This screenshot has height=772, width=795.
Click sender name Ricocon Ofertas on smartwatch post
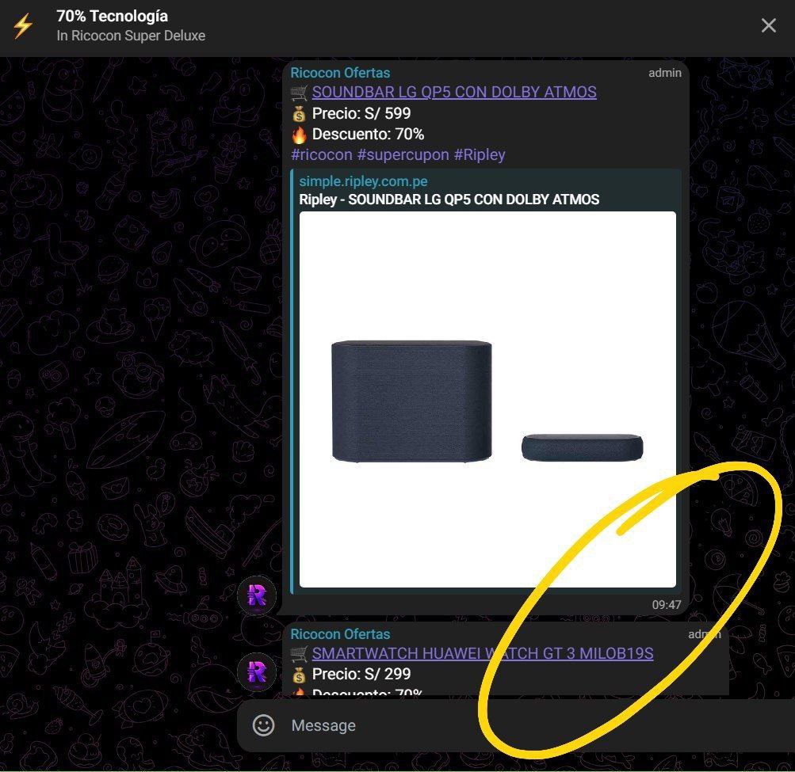pos(340,633)
